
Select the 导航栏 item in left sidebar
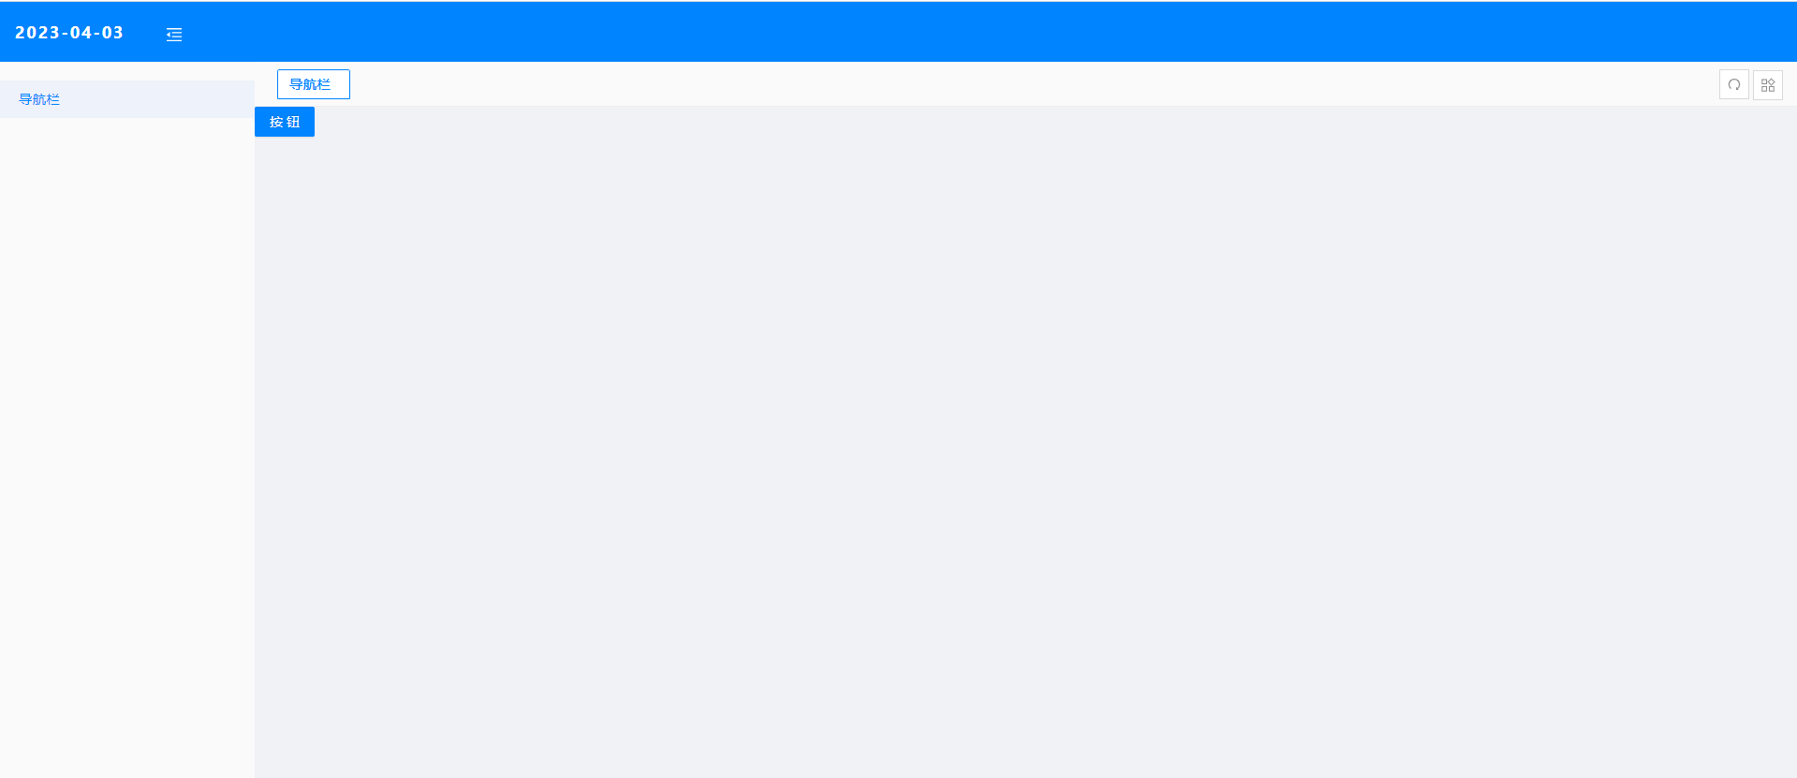click(127, 99)
